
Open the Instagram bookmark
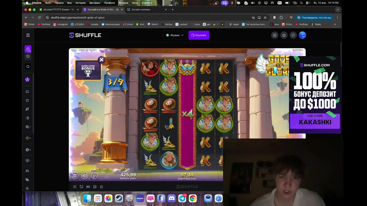click(60, 24)
